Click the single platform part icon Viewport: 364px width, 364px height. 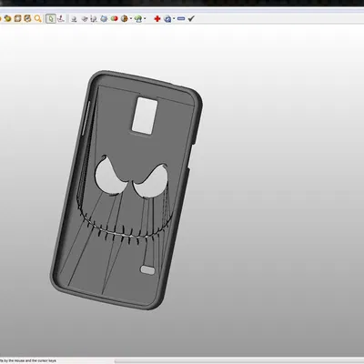pos(74,19)
